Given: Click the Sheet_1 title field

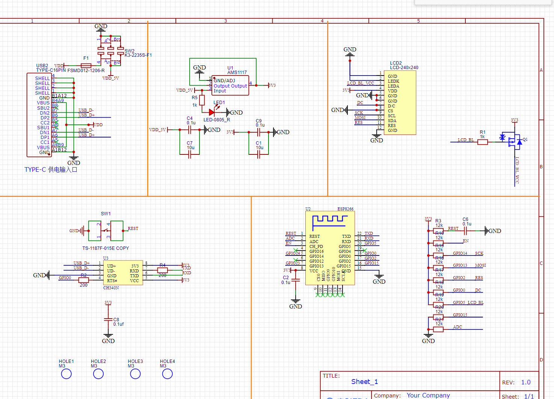Looking at the screenshot, I should coord(364,381).
